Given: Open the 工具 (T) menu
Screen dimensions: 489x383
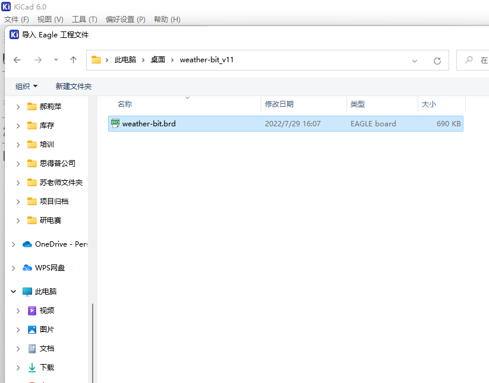Looking at the screenshot, I should pos(84,20).
